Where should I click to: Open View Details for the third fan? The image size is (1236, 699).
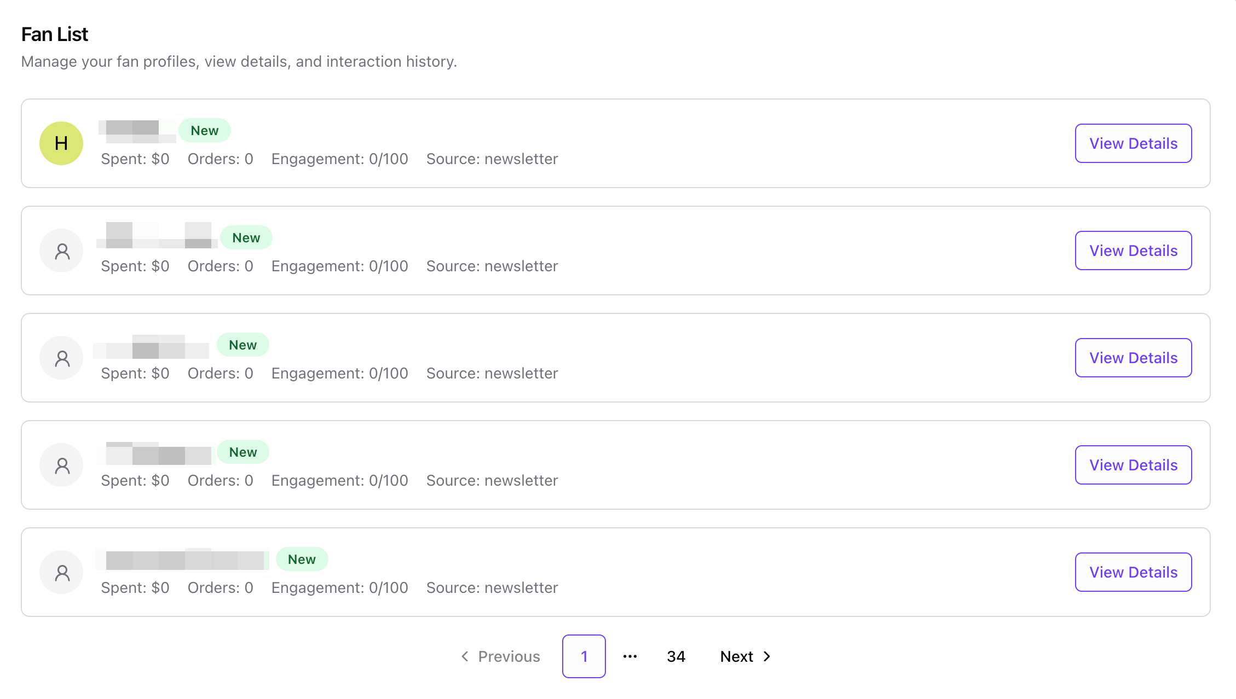pos(1133,358)
